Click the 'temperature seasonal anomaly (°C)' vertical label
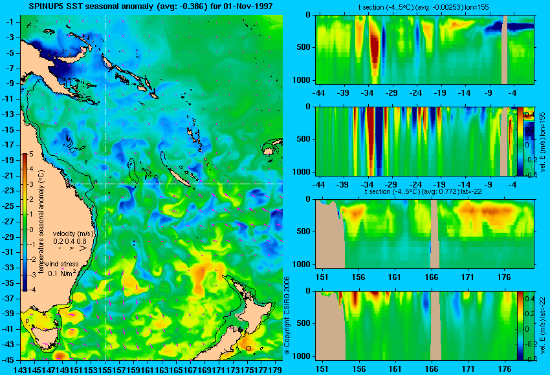 (41, 222)
